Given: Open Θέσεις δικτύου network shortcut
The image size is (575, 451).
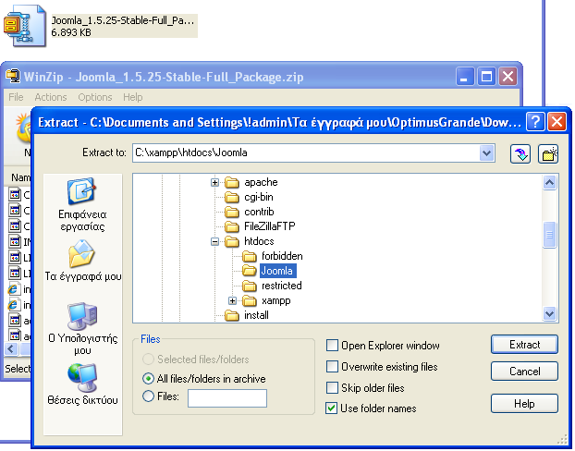Looking at the screenshot, I should coord(83,384).
